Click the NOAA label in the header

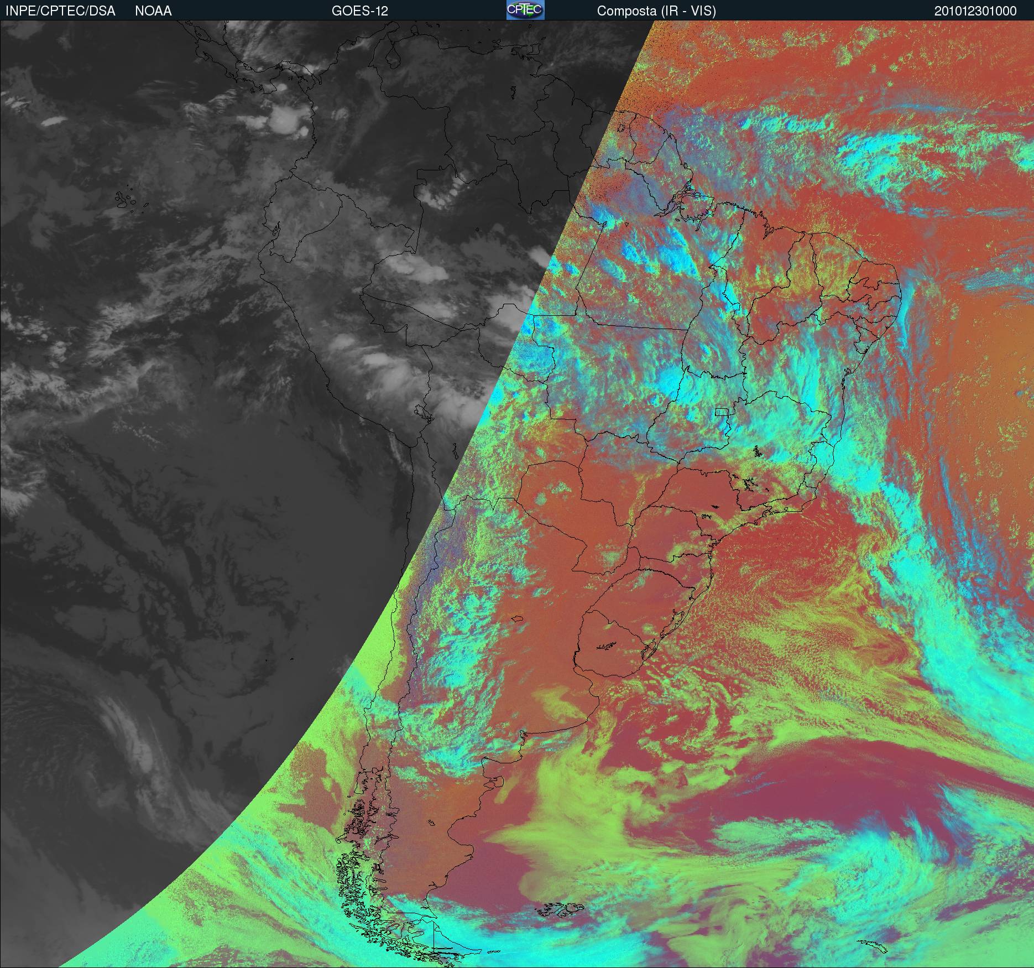coord(153,11)
